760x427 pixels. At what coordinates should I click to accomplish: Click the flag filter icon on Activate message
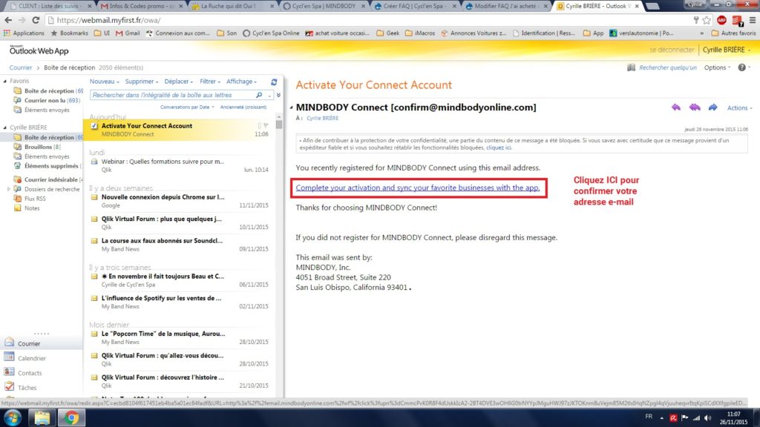click(x=266, y=125)
